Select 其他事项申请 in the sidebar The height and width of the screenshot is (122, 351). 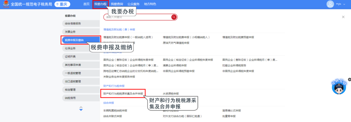[x=81, y=65]
